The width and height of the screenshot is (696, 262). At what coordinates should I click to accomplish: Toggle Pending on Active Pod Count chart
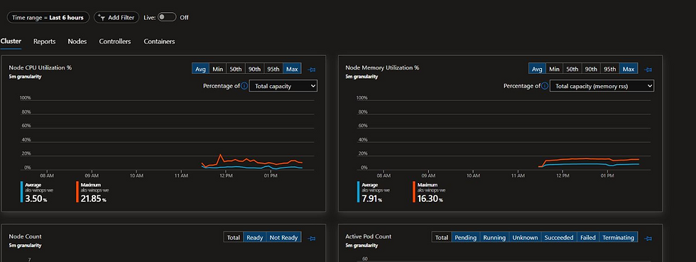466,238
